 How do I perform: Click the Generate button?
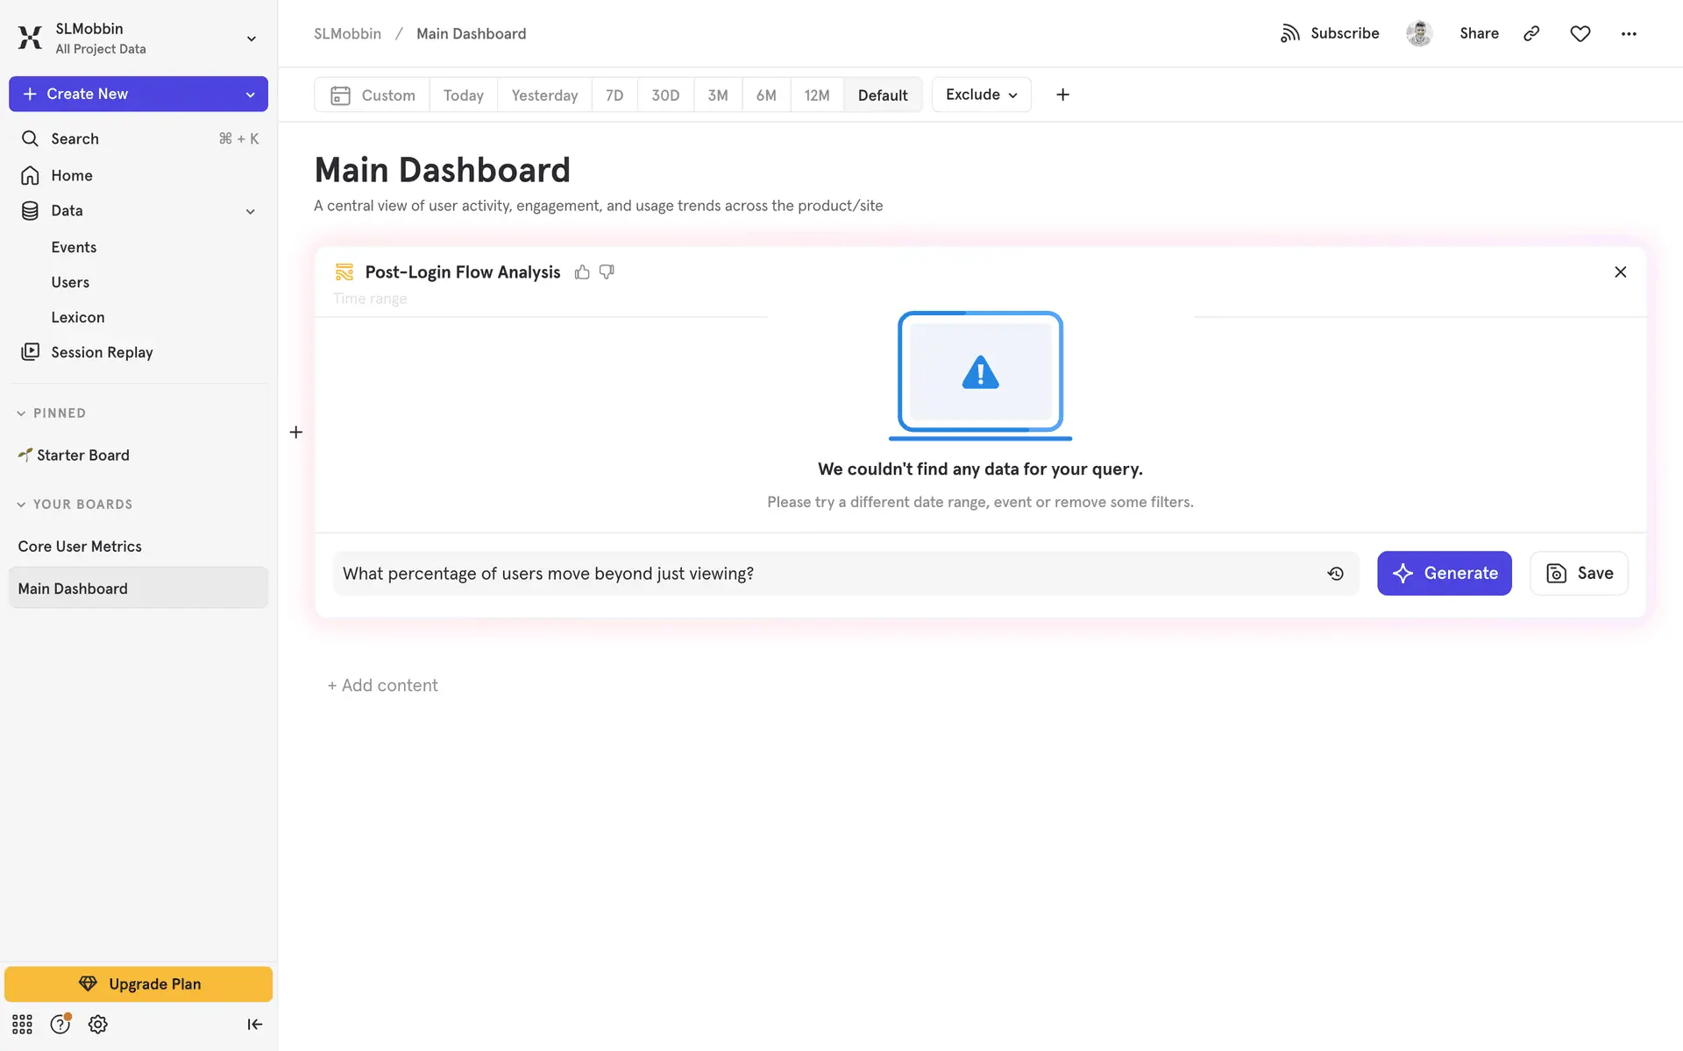tap(1444, 574)
